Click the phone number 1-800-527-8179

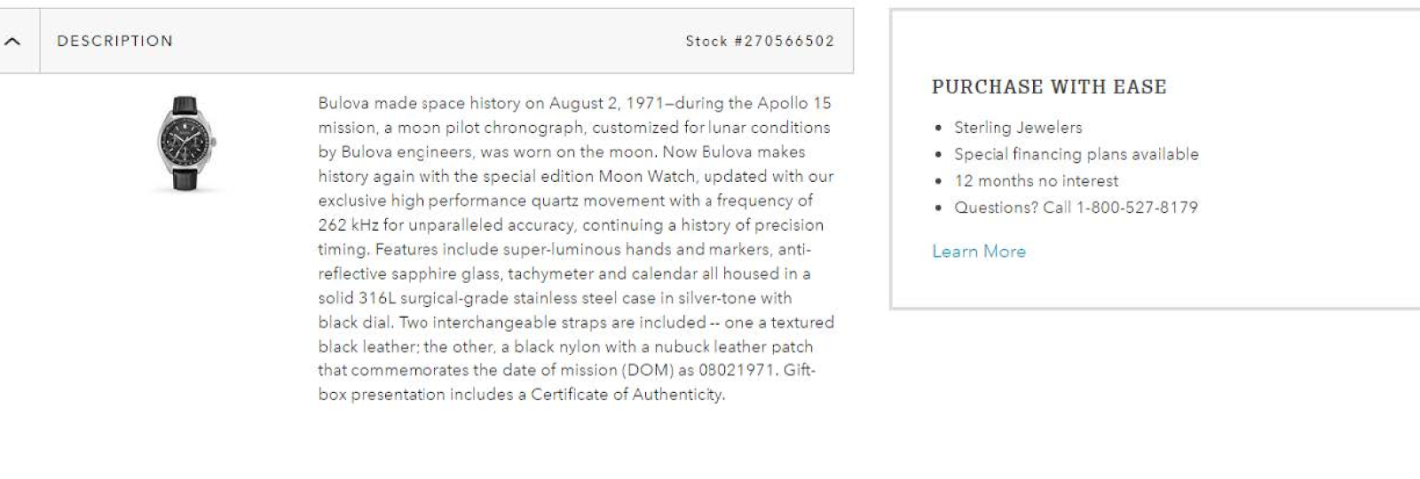(1137, 208)
